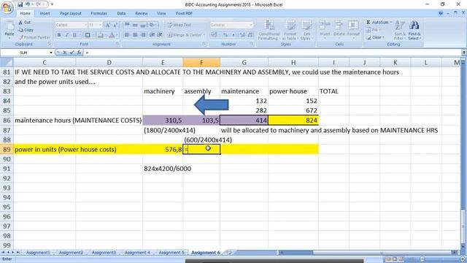The height and width of the screenshot is (263, 467).
Task: Open Format as Table gallery
Action: point(290,30)
